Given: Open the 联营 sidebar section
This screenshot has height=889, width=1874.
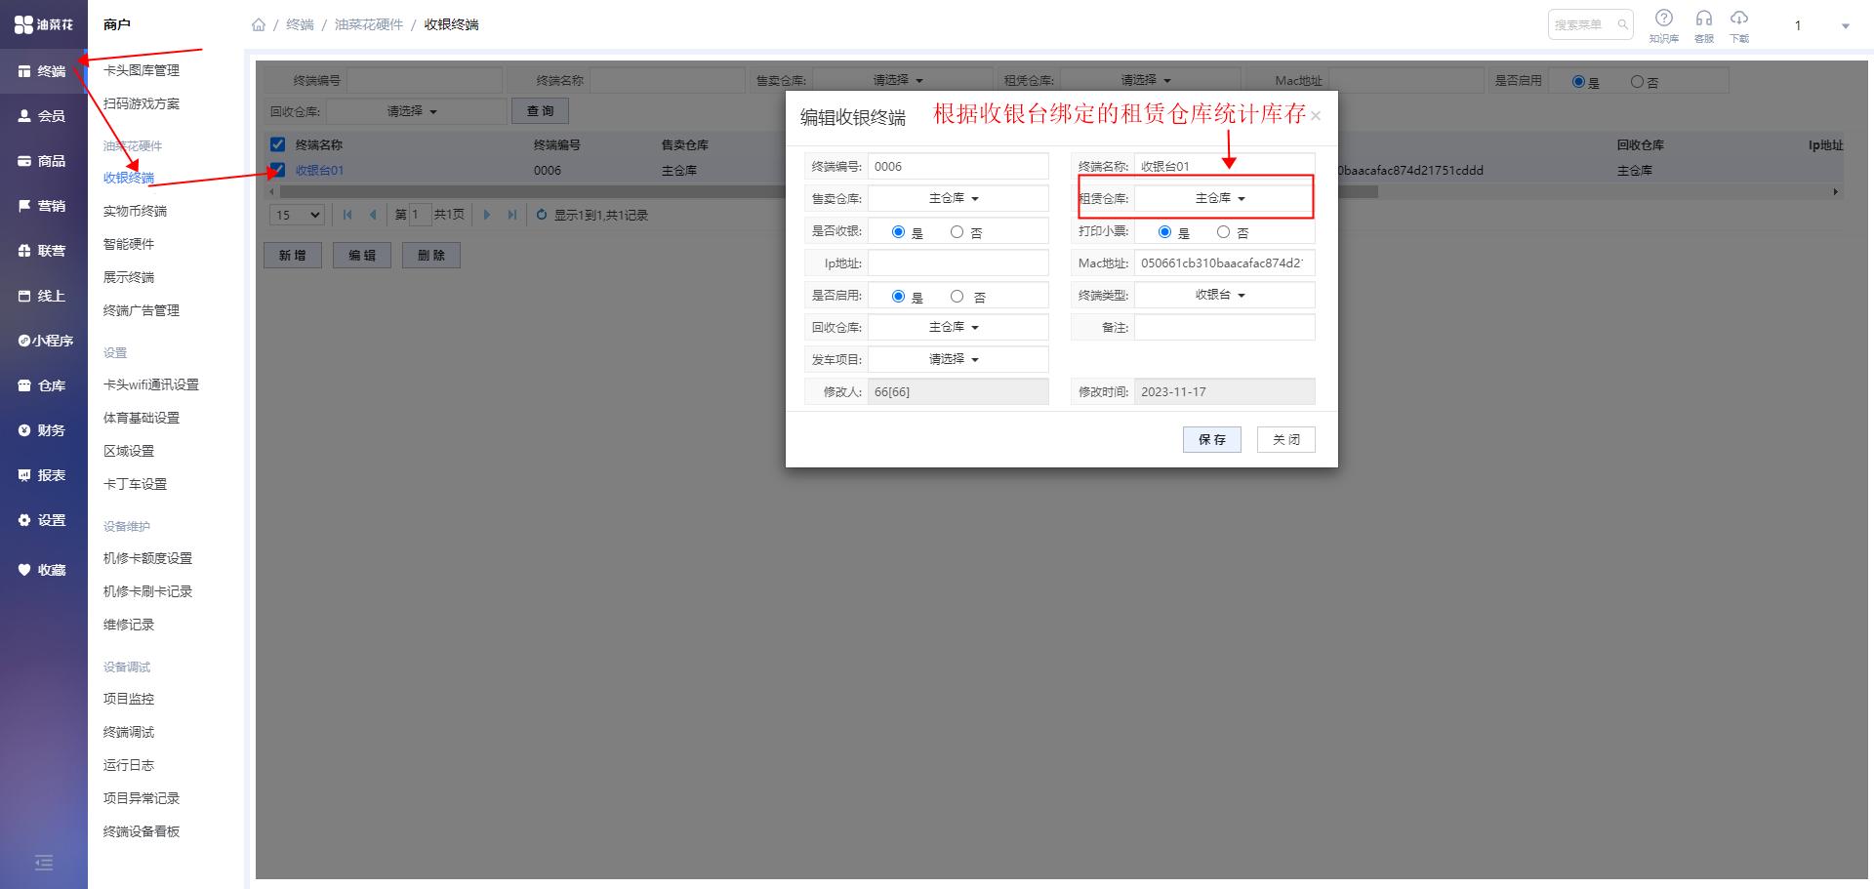Looking at the screenshot, I should [43, 251].
